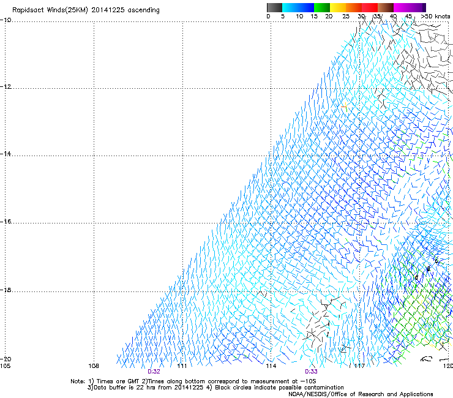Screen dimensions: 453x398
Task: Click the "-14" latitude axis label
Action: (6, 154)
